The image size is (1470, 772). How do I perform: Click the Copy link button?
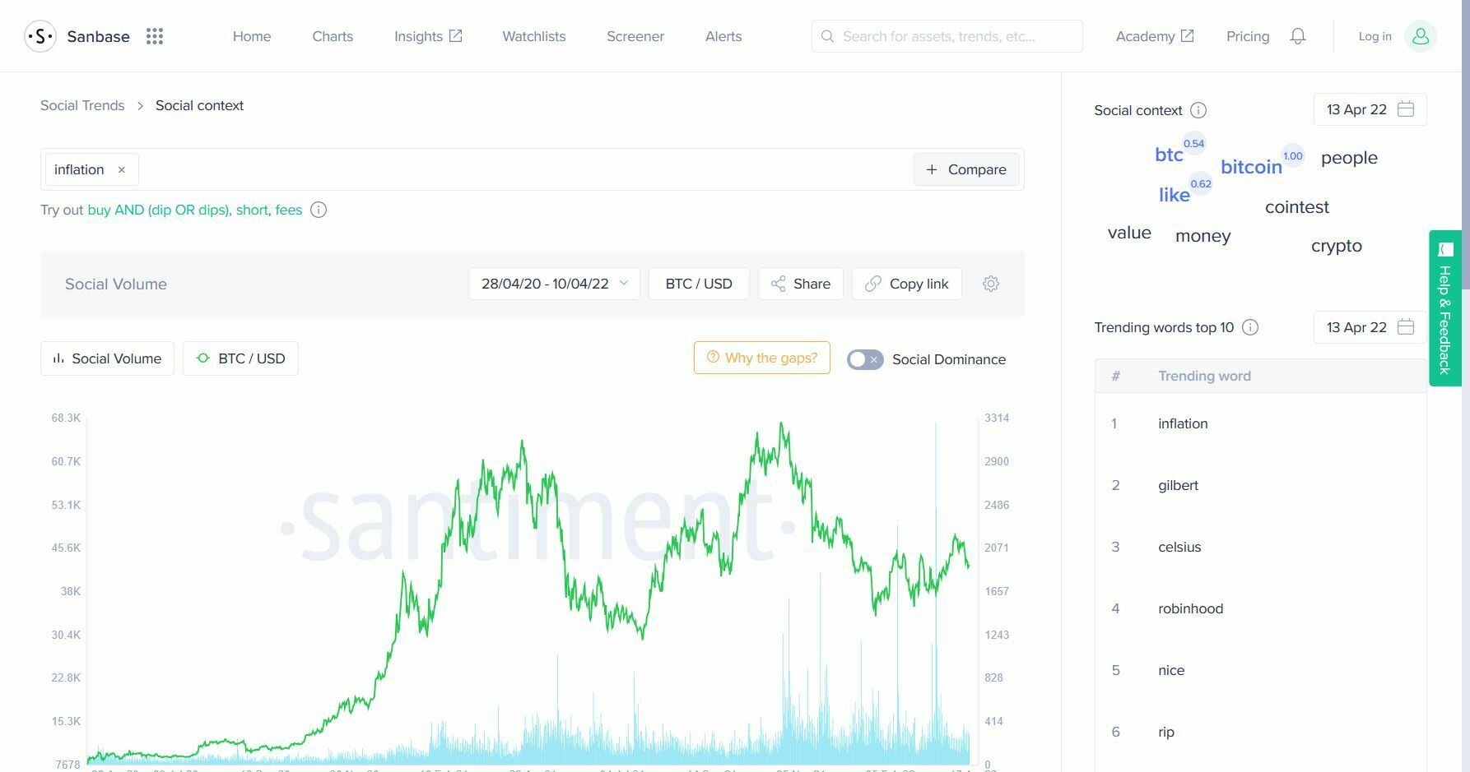pyautogui.click(x=907, y=284)
